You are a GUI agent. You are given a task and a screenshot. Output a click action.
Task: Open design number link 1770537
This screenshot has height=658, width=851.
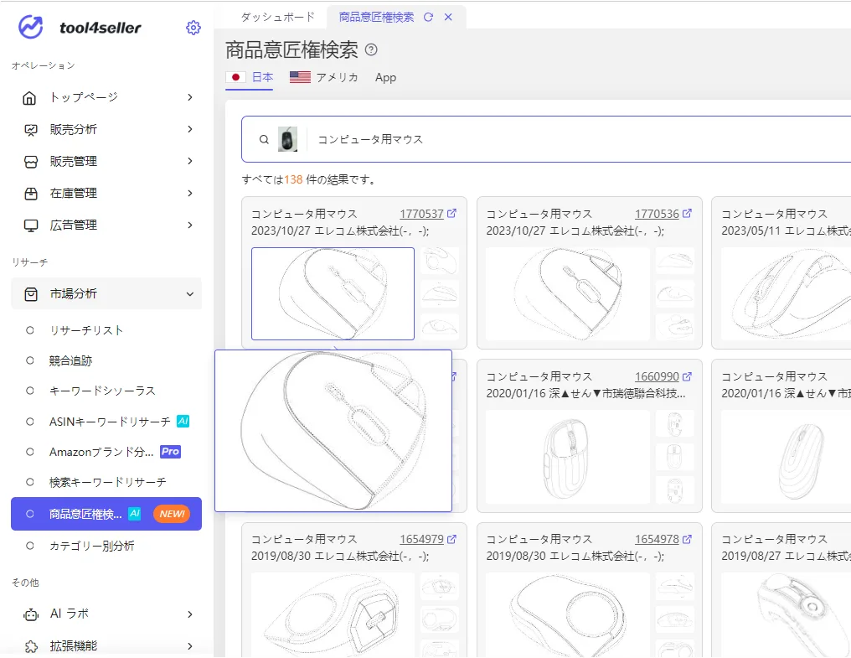(x=421, y=214)
